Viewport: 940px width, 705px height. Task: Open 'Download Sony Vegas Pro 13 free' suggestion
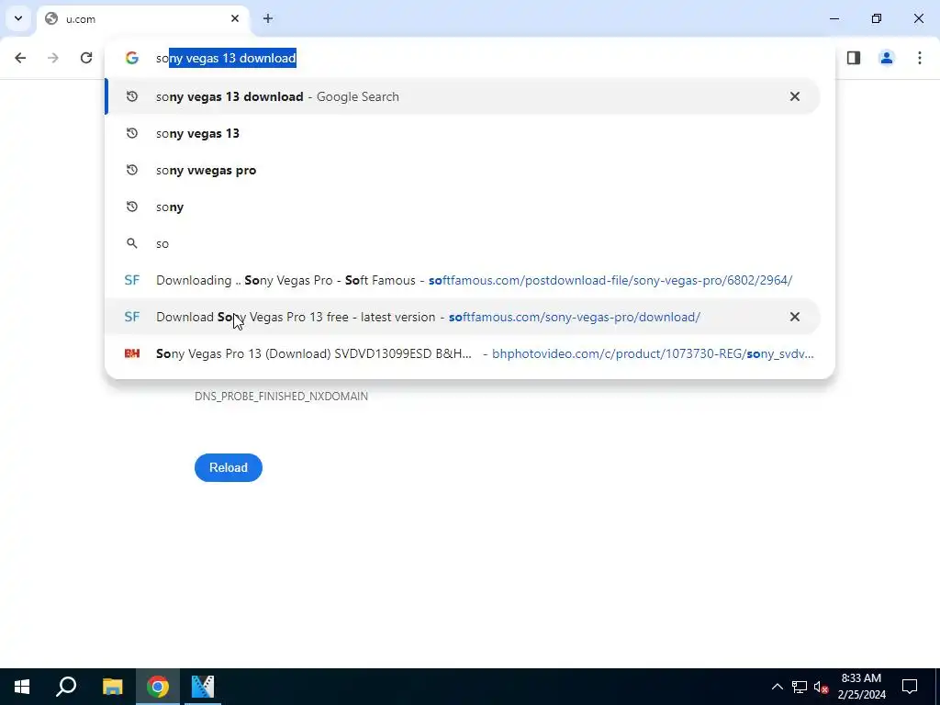tap(463, 317)
